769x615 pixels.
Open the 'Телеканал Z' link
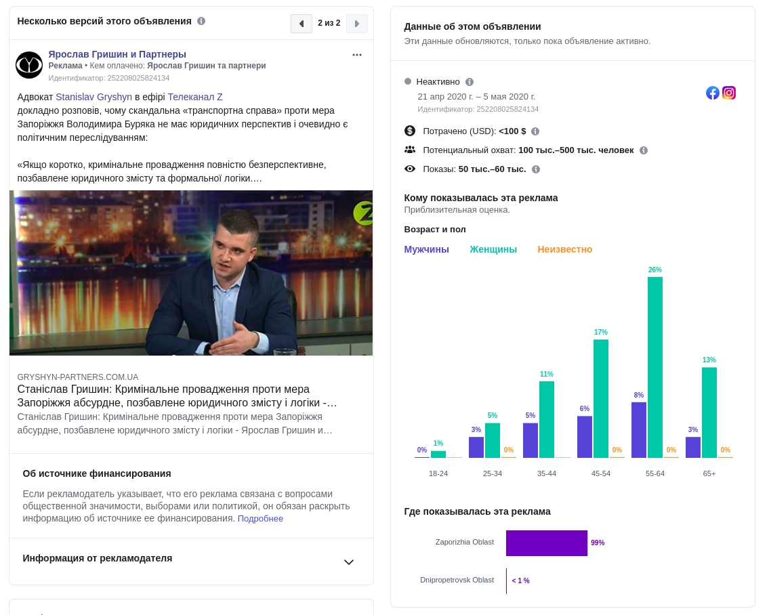coord(195,97)
